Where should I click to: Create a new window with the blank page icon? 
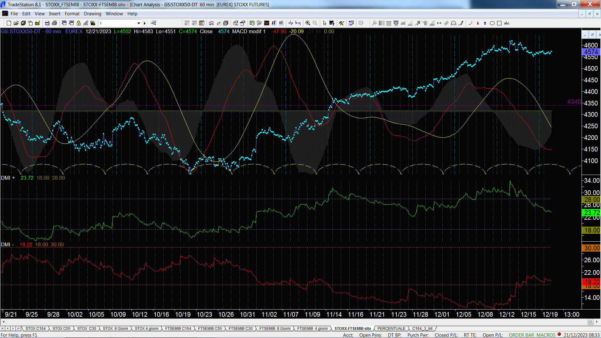click(9, 23)
